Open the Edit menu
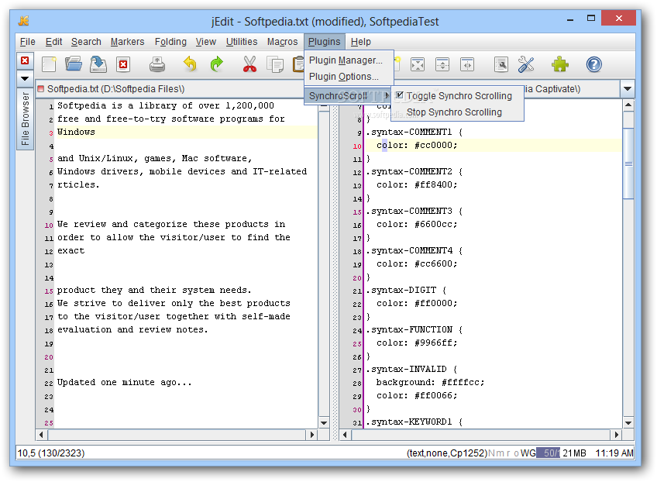 [53, 42]
